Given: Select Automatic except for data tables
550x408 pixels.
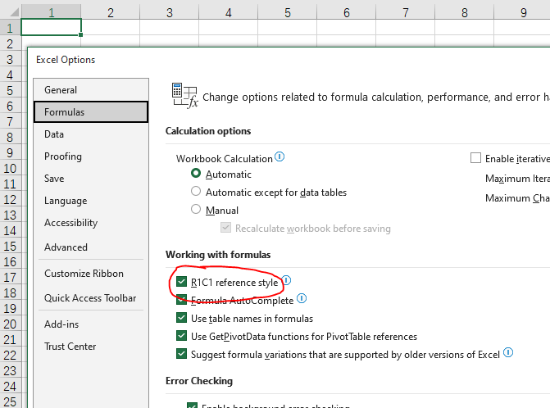Looking at the screenshot, I should click(196, 192).
